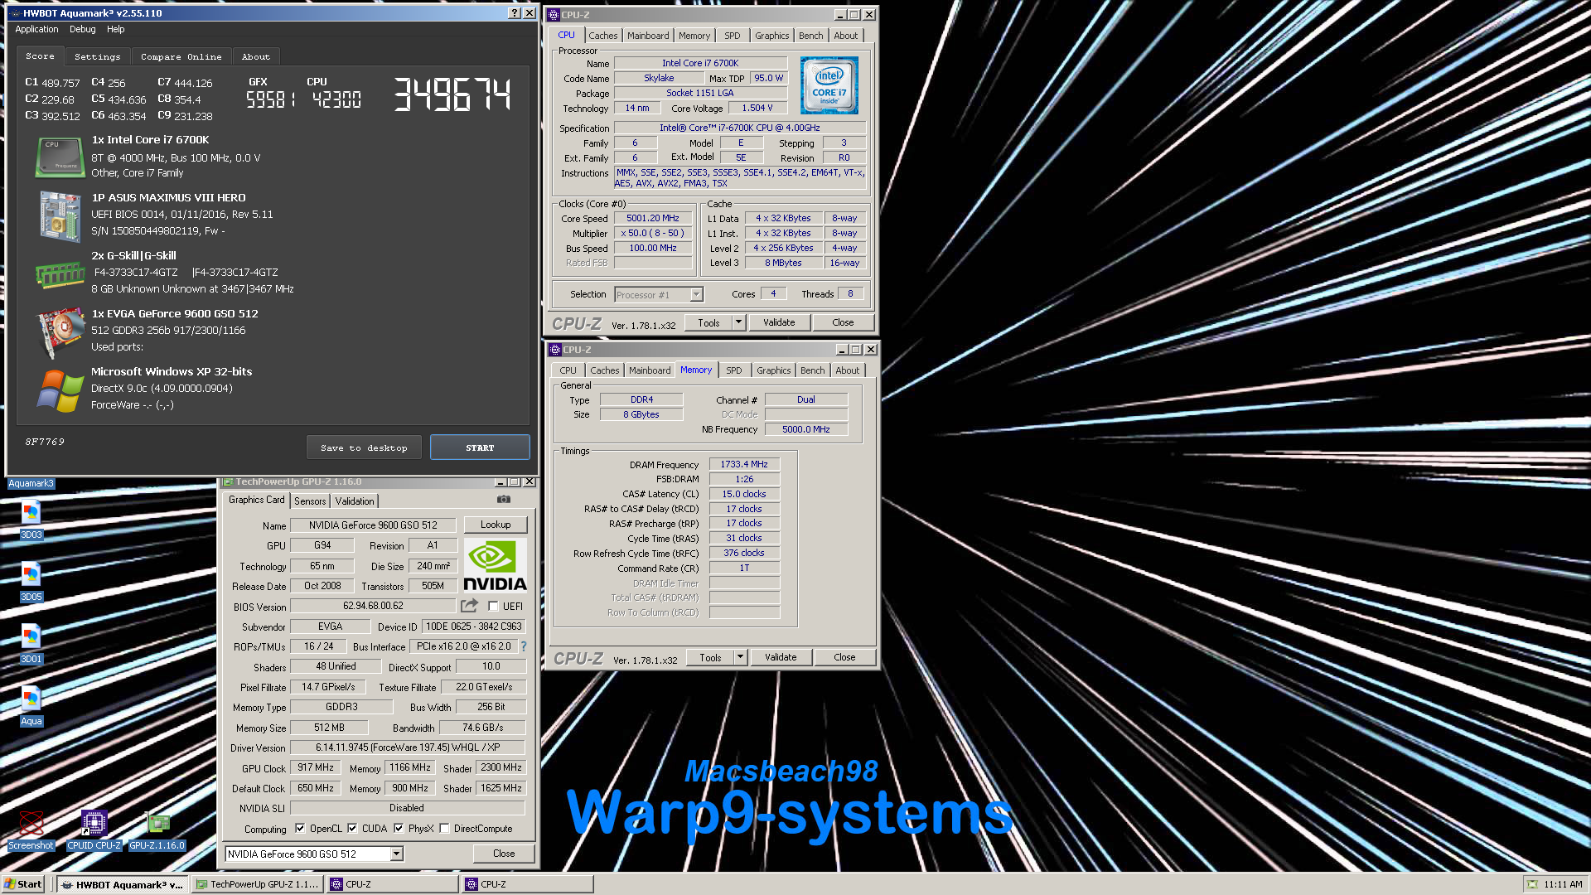Open the GPU selection dropdown in GPU-Z

396,854
